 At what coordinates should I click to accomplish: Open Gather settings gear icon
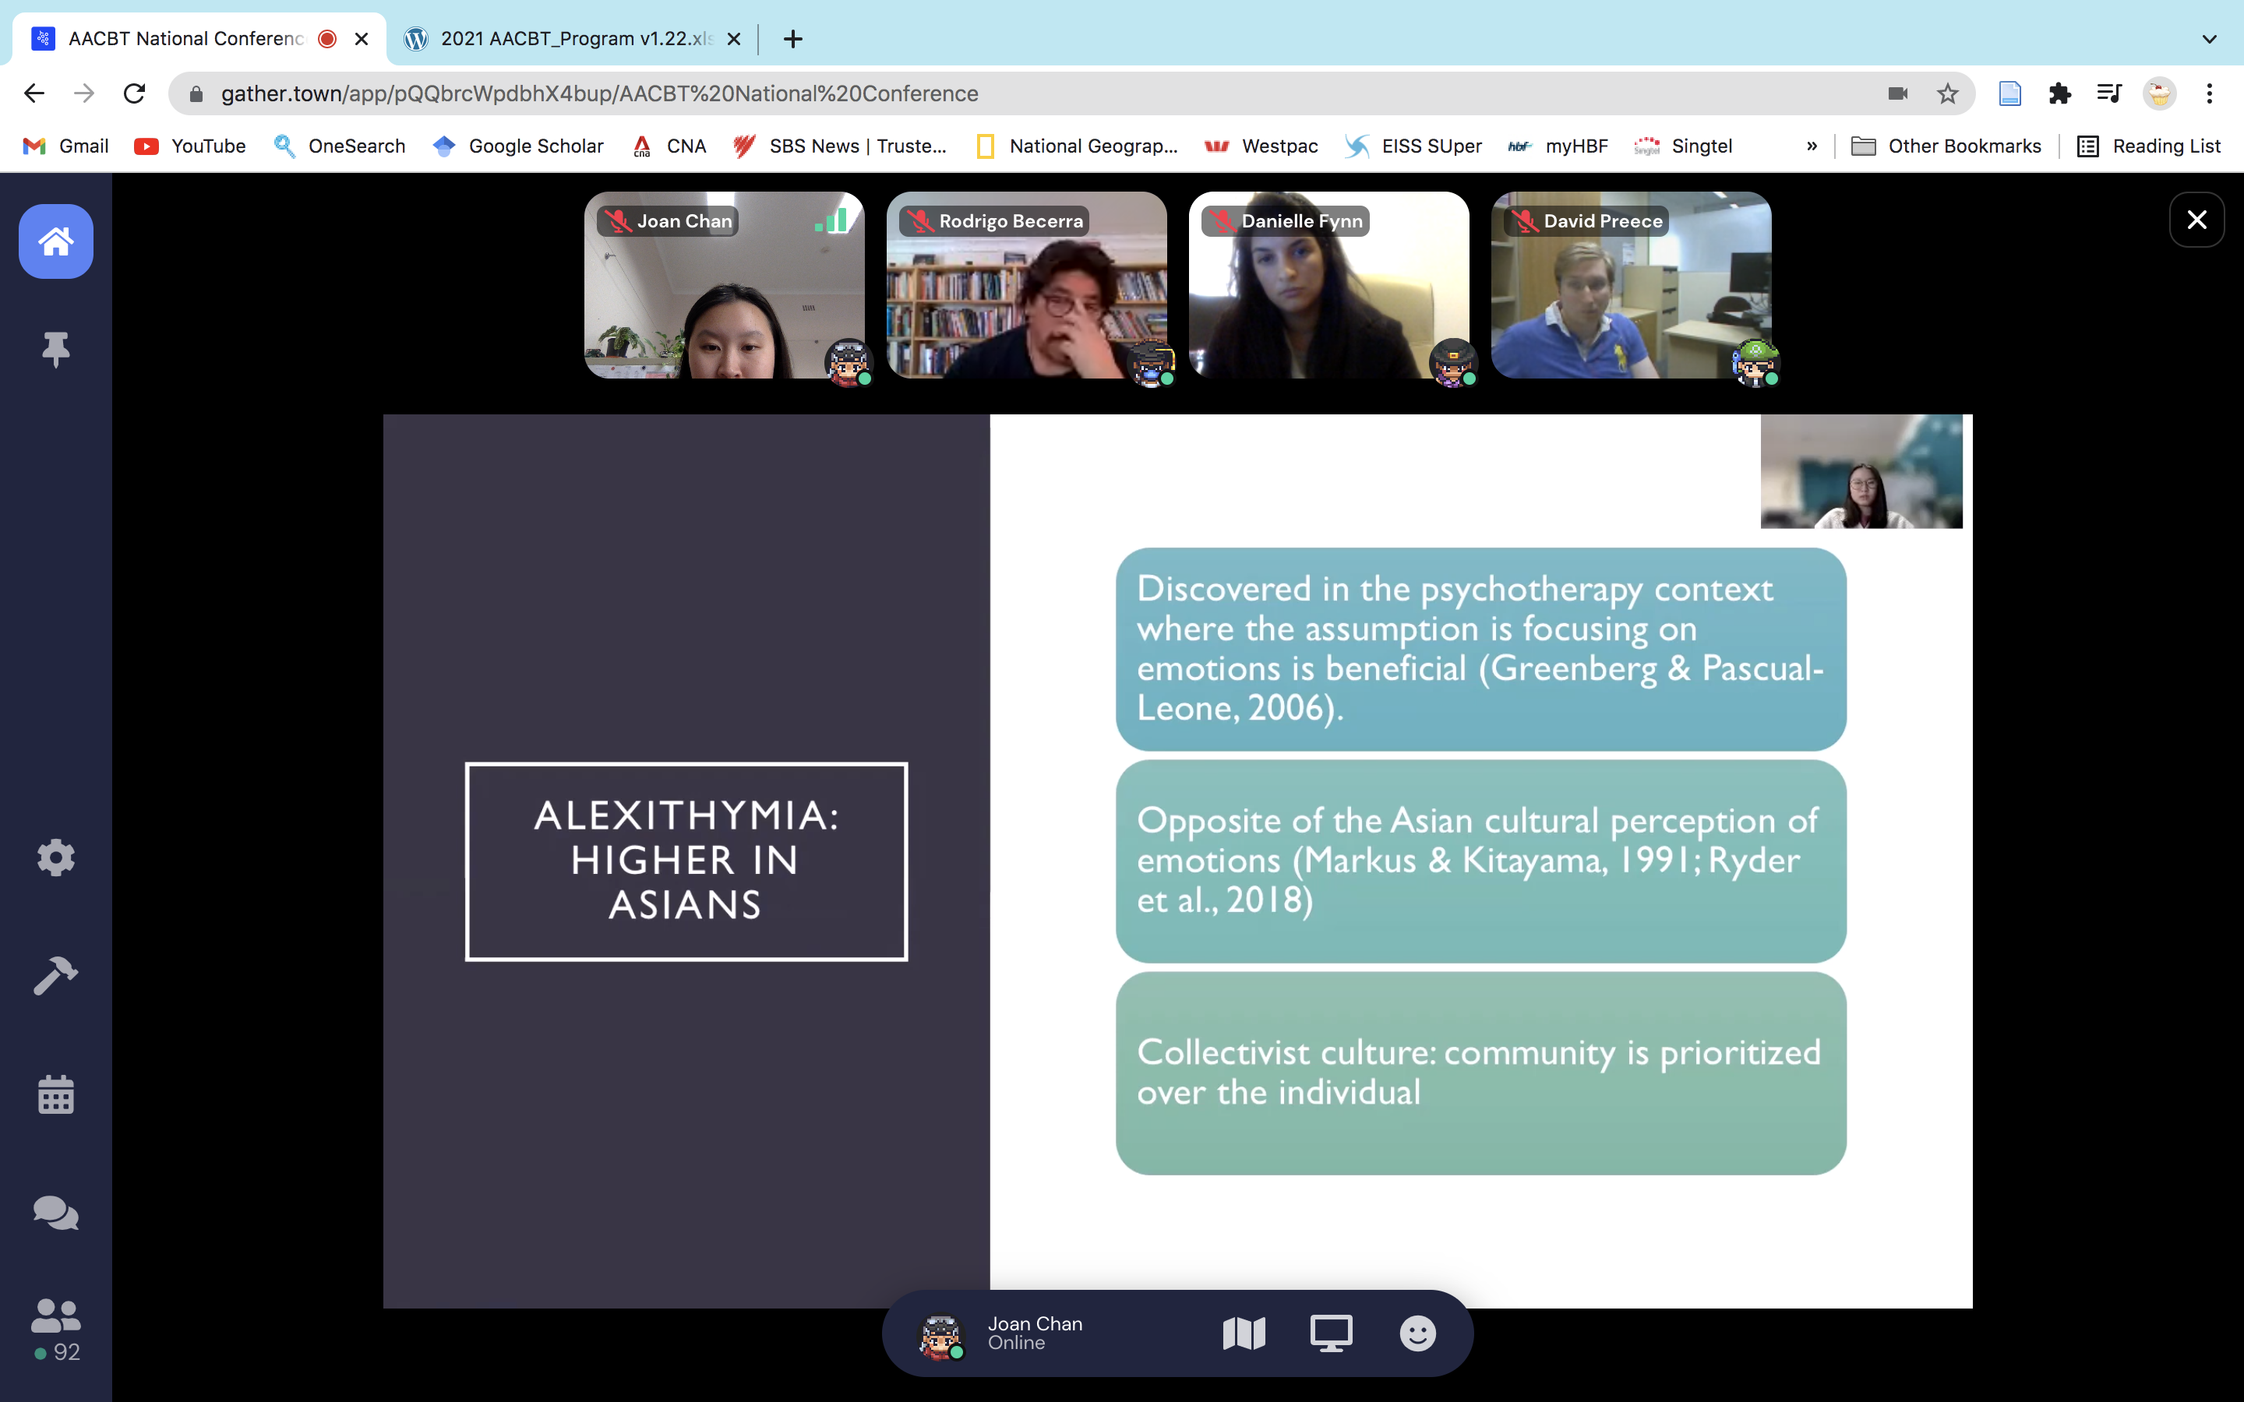(x=55, y=858)
